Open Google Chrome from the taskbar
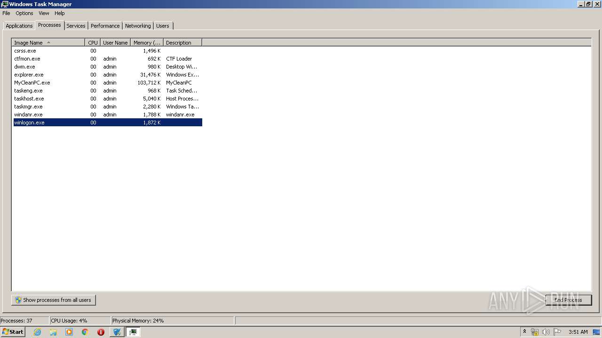 [x=85, y=332]
